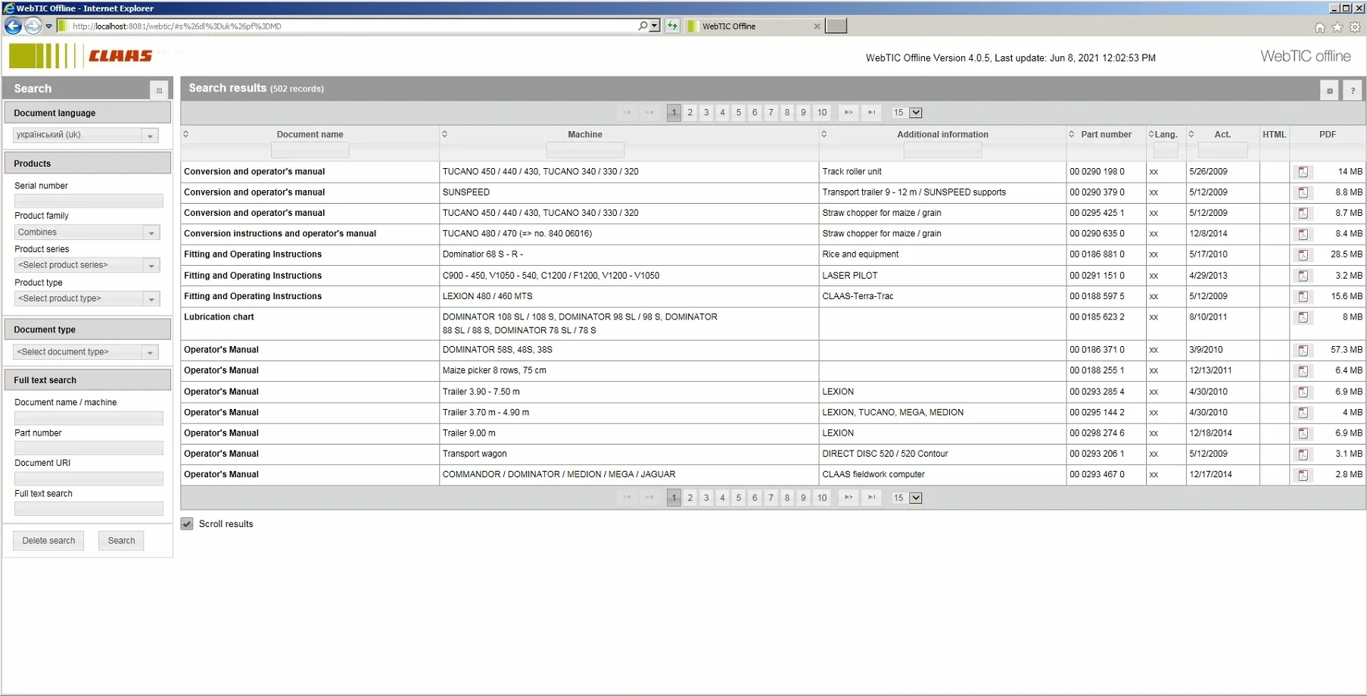This screenshot has width=1367, height=696.
Task: Open rows-per-page dropdown in top pager
Action: (x=916, y=113)
